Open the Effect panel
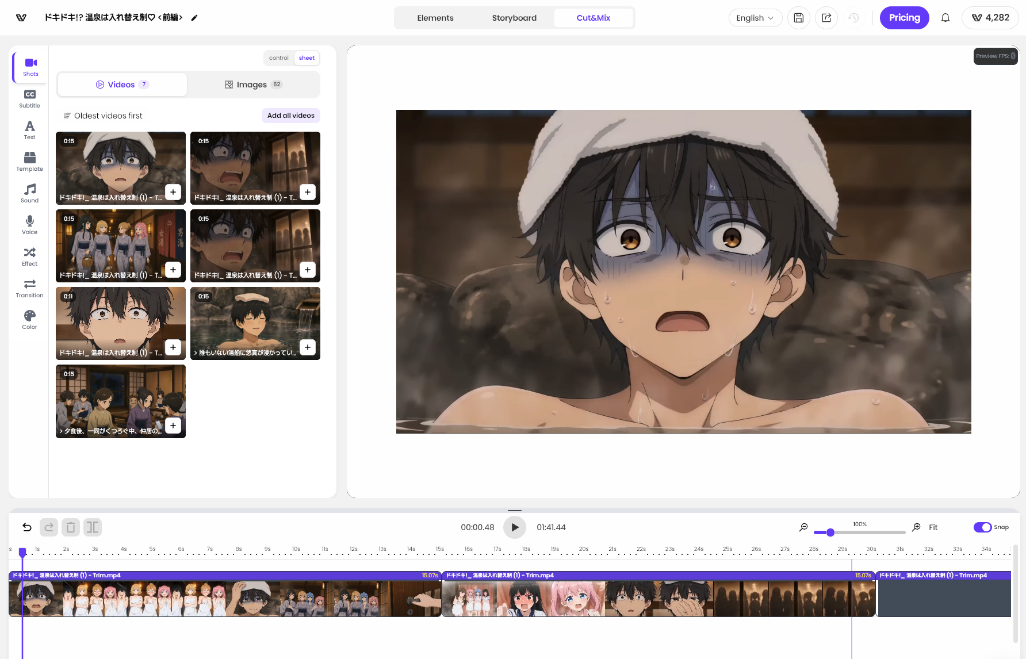Image resolution: width=1026 pixels, height=659 pixels. (x=30, y=256)
